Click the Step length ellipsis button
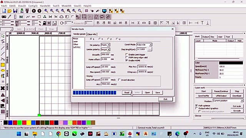 150,49
